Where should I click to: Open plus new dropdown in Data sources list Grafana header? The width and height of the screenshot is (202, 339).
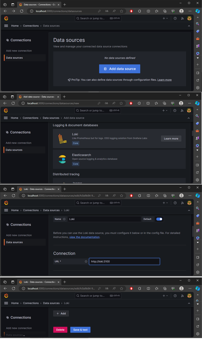pyautogui.click(x=165, y=18)
